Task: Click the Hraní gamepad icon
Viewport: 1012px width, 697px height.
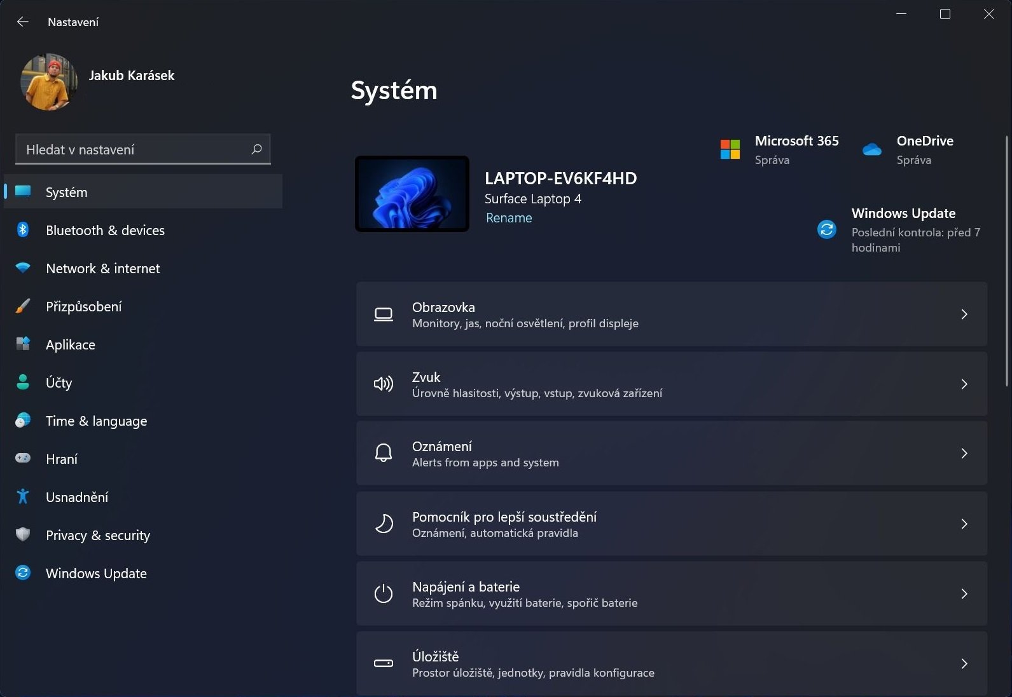Action: click(23, 458)
